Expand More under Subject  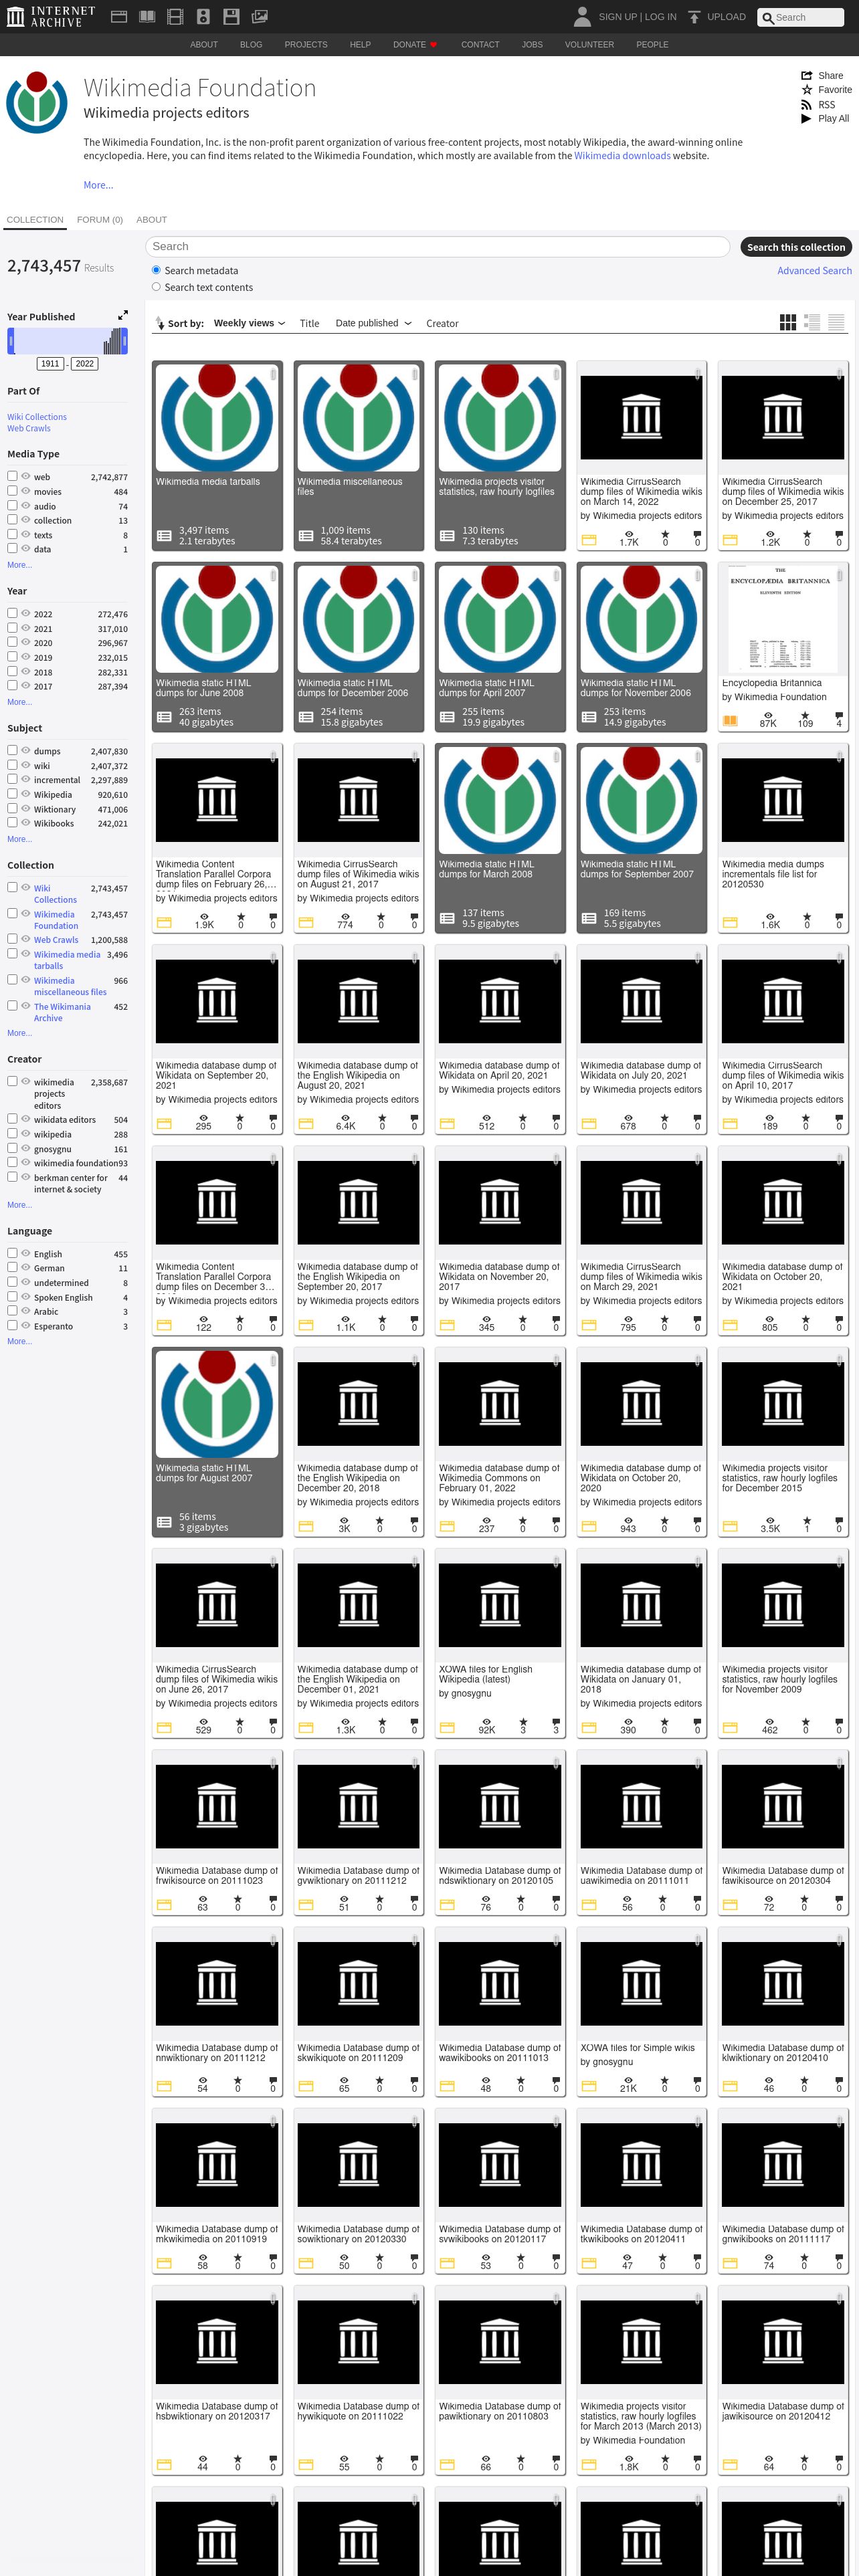(x=19, y=839)
